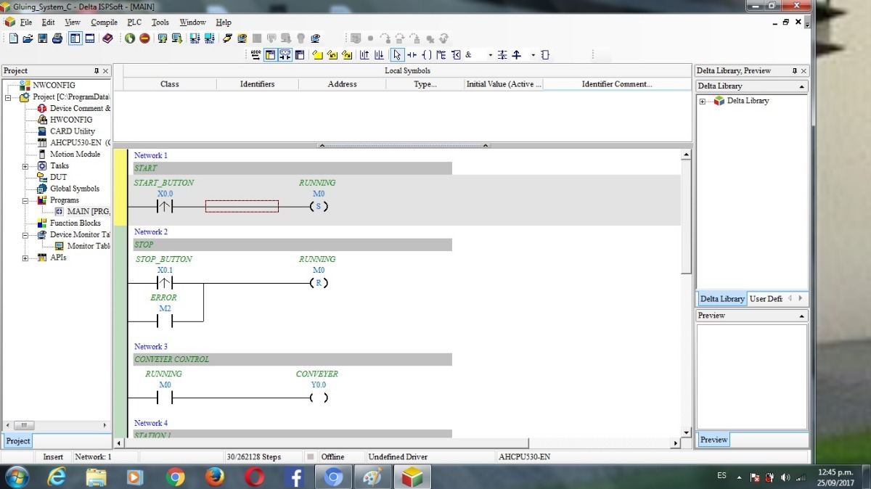The height and width of the screenshot is (489, 871).
Task: Expand the Tasks tree node
Action: tap(25, 166)
